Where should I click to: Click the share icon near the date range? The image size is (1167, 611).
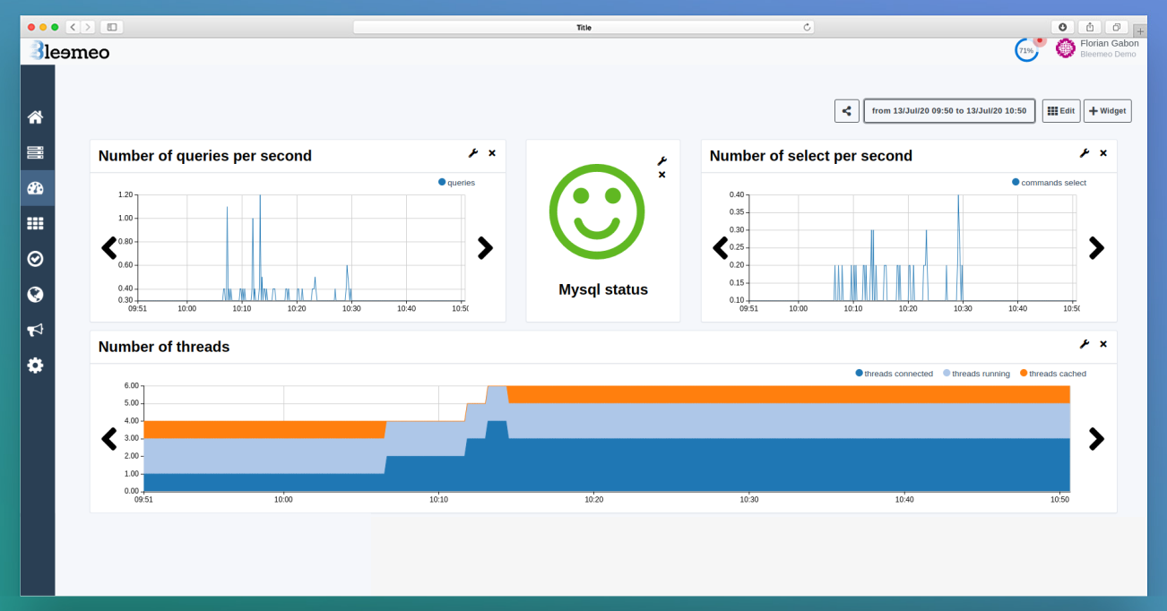click(x=846, y=110)
